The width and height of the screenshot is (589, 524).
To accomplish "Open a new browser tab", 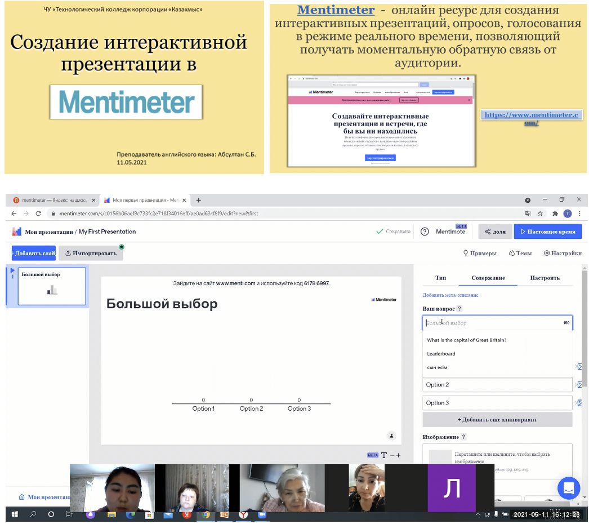I will [x=199, y=201].
